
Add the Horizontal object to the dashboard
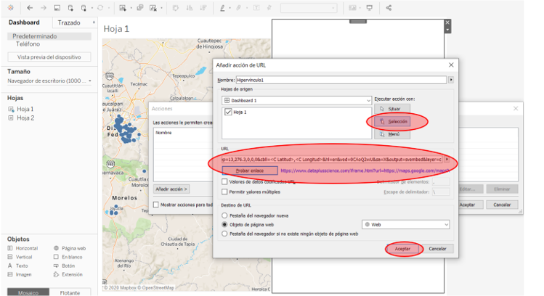[23, 248]
